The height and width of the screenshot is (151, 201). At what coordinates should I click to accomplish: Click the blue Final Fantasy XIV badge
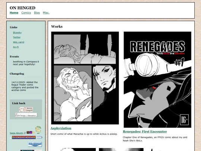pos(35,144)
